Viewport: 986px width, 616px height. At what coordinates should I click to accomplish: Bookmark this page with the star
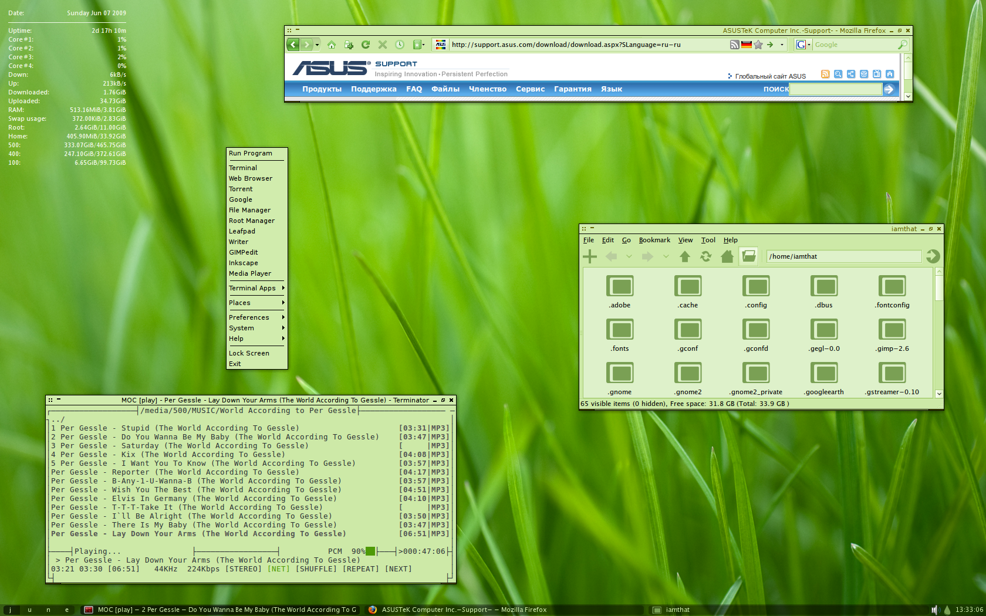coord(758,45)
